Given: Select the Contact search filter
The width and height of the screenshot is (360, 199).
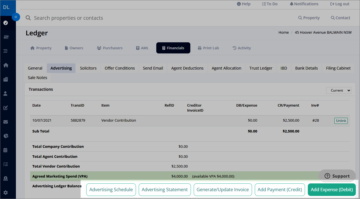Looking at the screenshot, I should [x=340, y=18].
